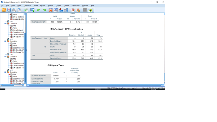Redo the last undone action
This screenshot has width=217, height=122.
pos(44,10)
